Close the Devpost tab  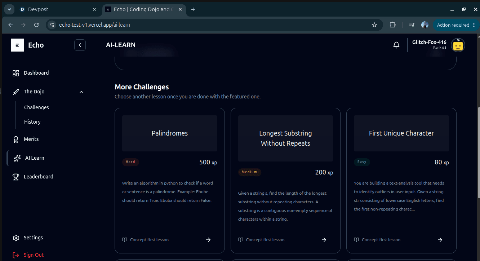click(95, 9)
